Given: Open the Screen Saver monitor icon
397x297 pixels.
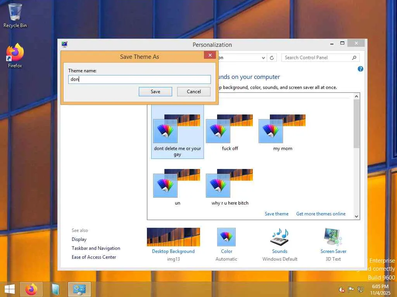Looking at the screenshot, I should 333,237.
